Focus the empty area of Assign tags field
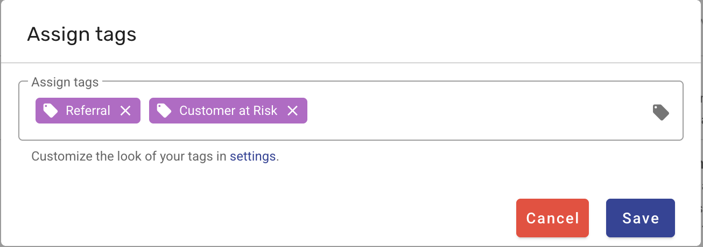 (x=474, y=112)
